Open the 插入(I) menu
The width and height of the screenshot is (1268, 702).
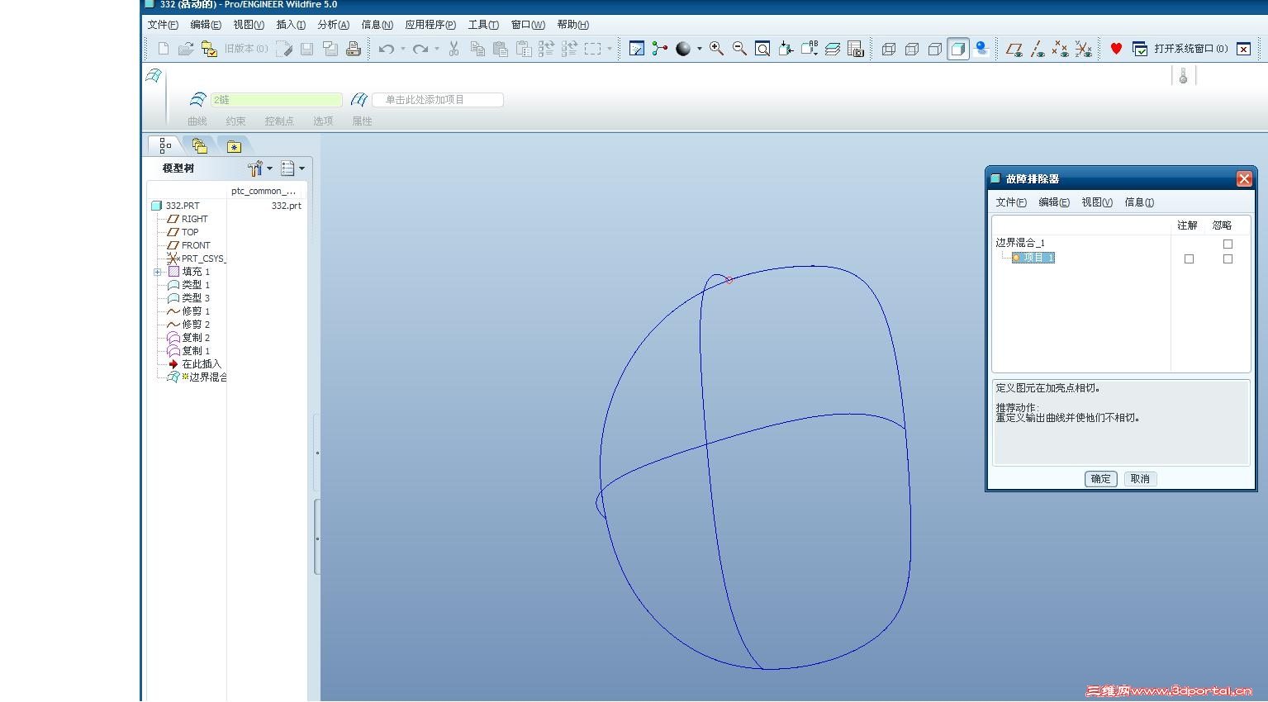click(x=291, y=25)
